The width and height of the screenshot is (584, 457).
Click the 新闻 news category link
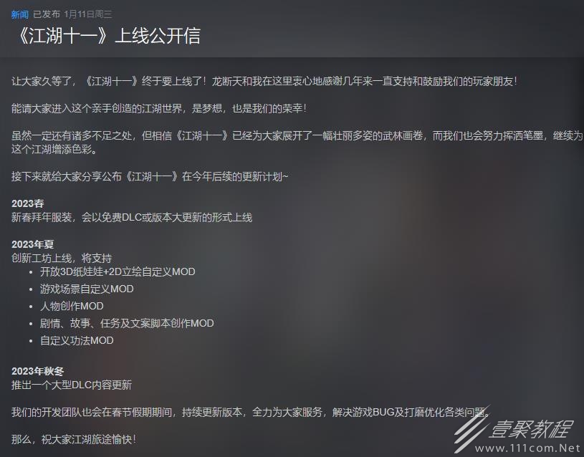click(x=20, y=14)
